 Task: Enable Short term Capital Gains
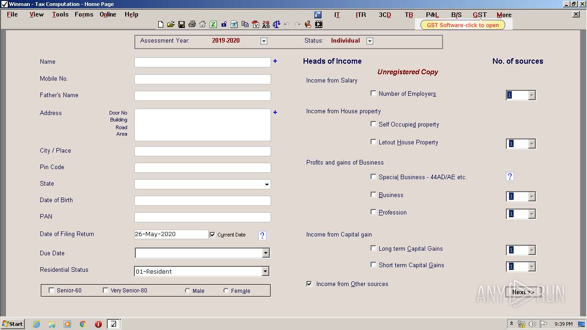(x=373, y=264)
